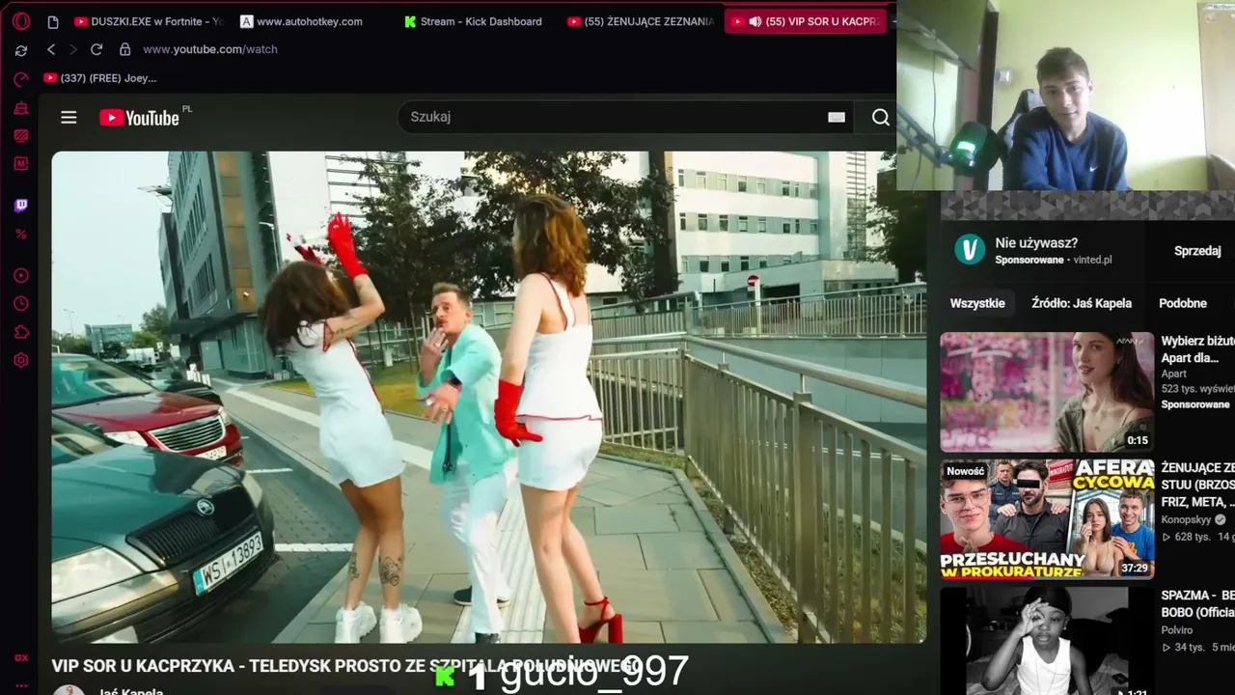Click the YouTube search magnifier button
This screenshot has width=1235, height=695.
point(880,117)
